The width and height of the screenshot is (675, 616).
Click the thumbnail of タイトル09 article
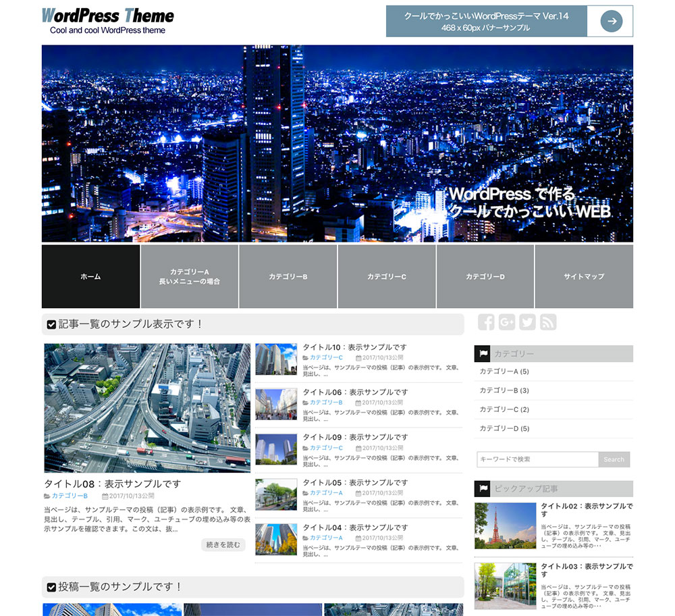(276, 449)
